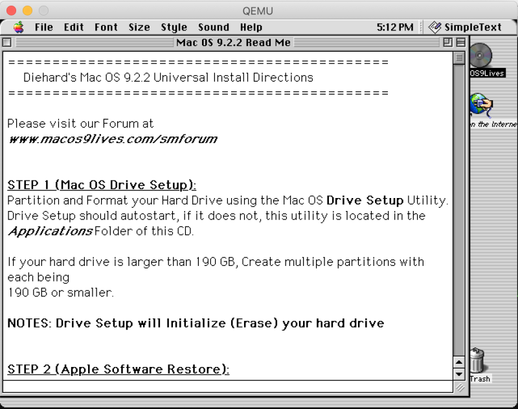Click the STEP 2 (Apple Software Restore) heading
518x409 pixels.
[118, 369]
